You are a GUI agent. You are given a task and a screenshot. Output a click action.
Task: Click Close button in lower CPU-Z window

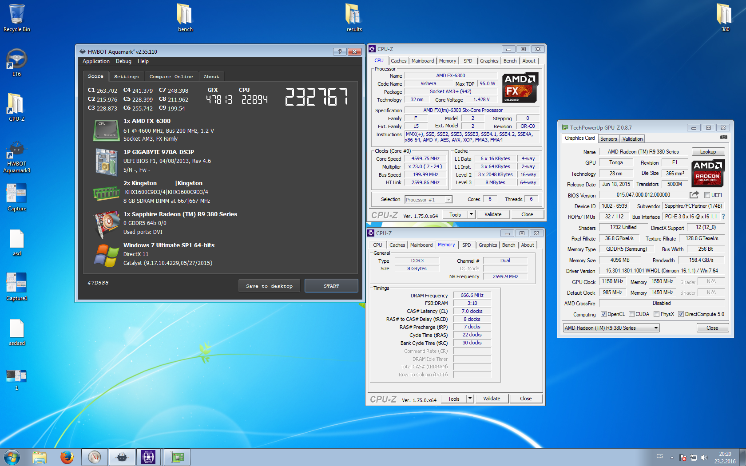(526, 399)
